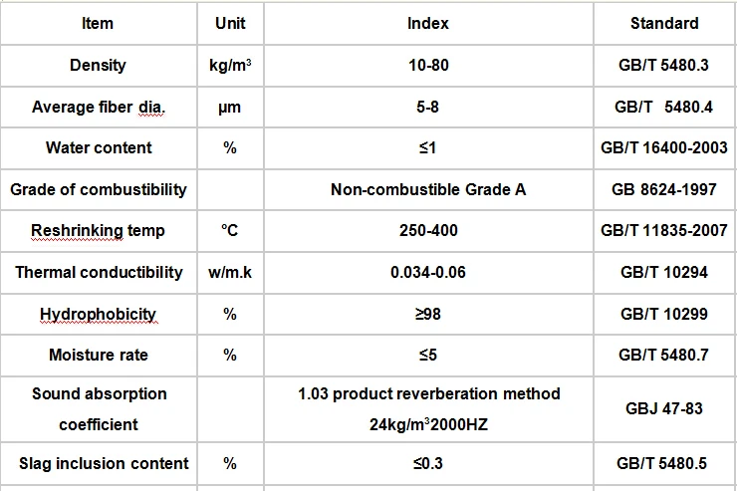Click the 'GB 8624-1997' standard cell
Screen dimensions: 737x491
[x=664, y=189]
